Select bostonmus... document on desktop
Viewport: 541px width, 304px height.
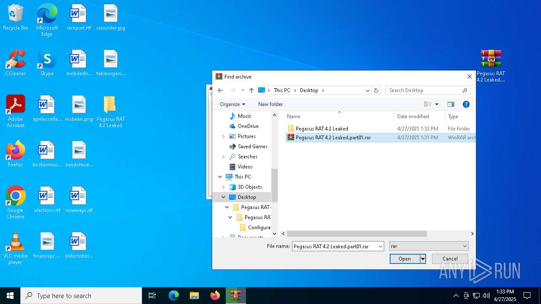pyautogui.click(x=47, y=155)
